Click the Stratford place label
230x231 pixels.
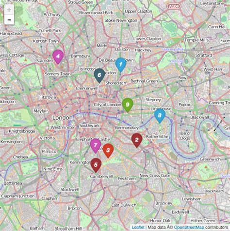tap(203, 55)
